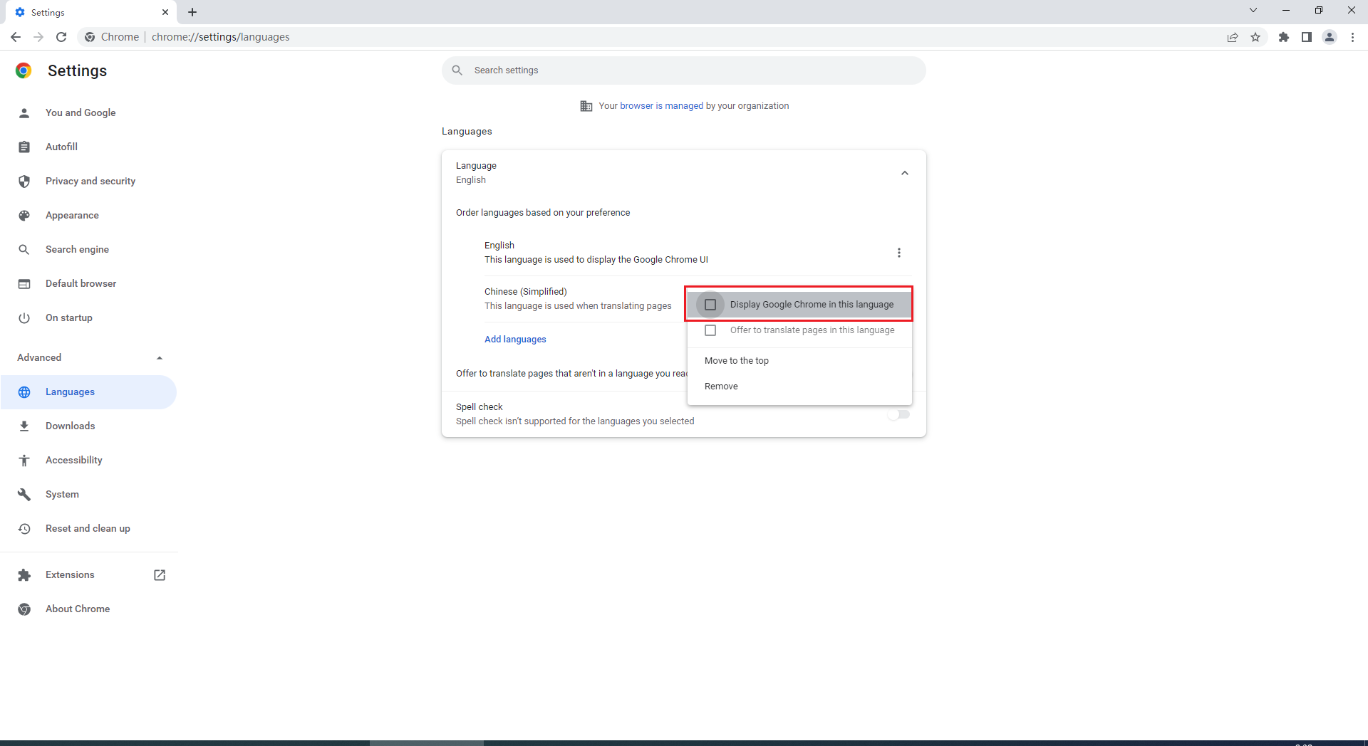
Task: Open the Extensions puzzle icon in toolbar
Action: point(1283,37)
